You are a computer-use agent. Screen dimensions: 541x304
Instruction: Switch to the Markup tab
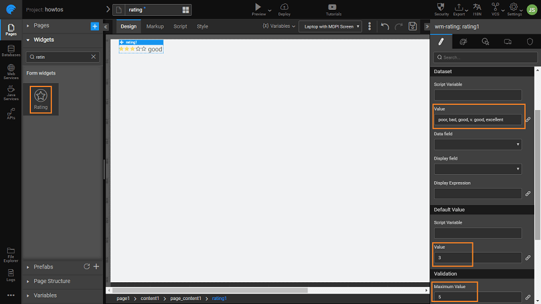(x=155, y=26)
